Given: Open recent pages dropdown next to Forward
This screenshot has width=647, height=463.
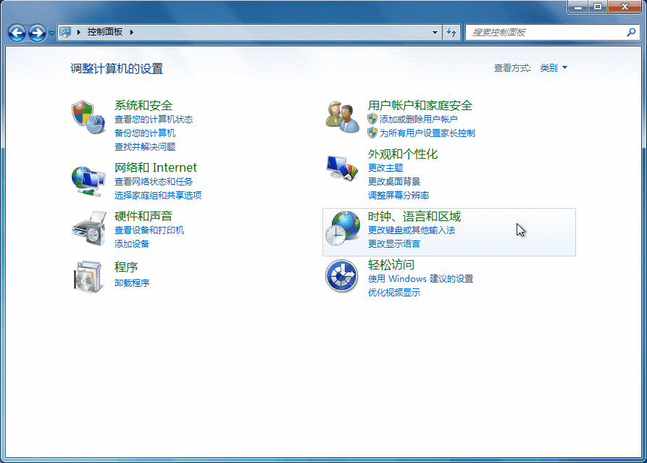Looking at the screenshot, I should point(51,33).
